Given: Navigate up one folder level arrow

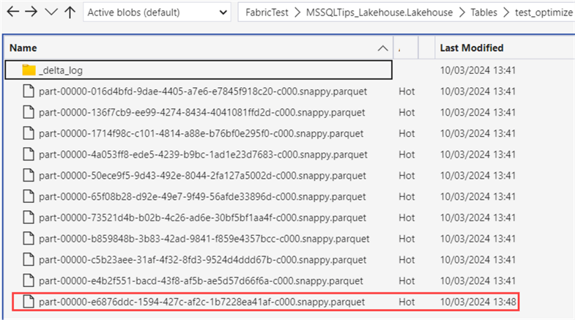Looking at the screenshot, I should click(70, 12).
